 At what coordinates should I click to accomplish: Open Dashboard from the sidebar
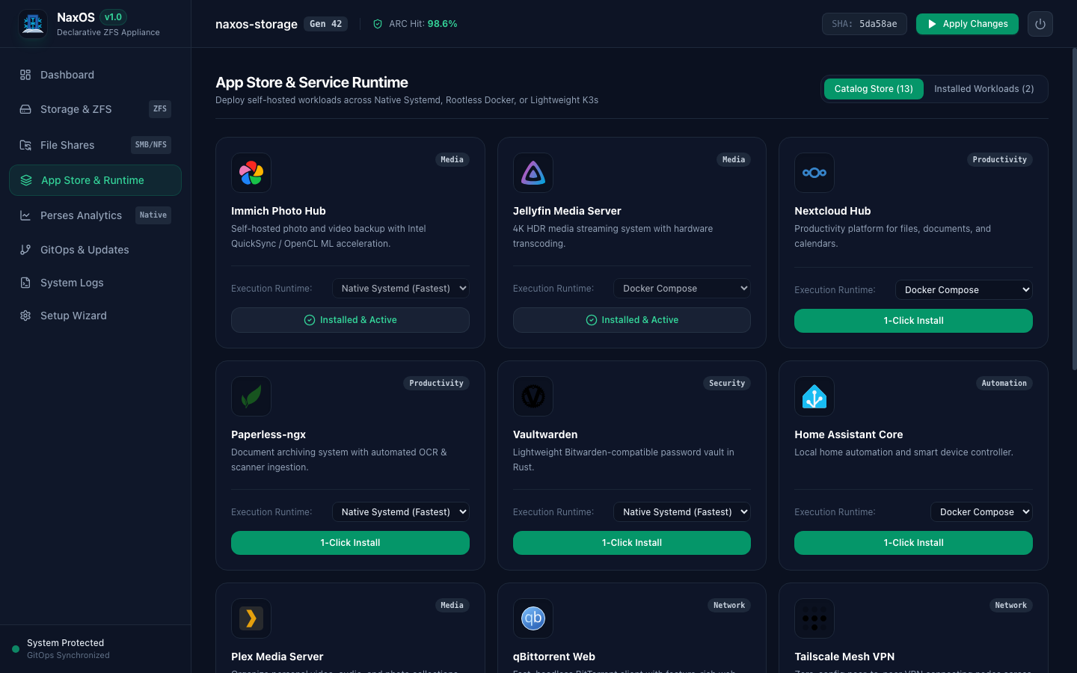click(95, 75)
